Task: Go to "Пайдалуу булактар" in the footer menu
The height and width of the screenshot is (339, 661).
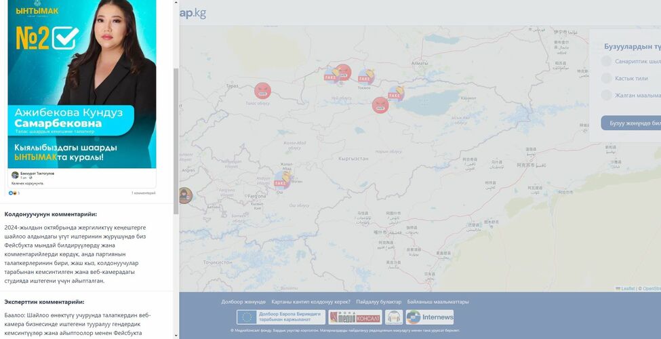Action: (378, 302)
